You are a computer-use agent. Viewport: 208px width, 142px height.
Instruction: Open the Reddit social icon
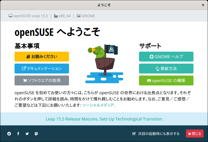tap(9, 134)
